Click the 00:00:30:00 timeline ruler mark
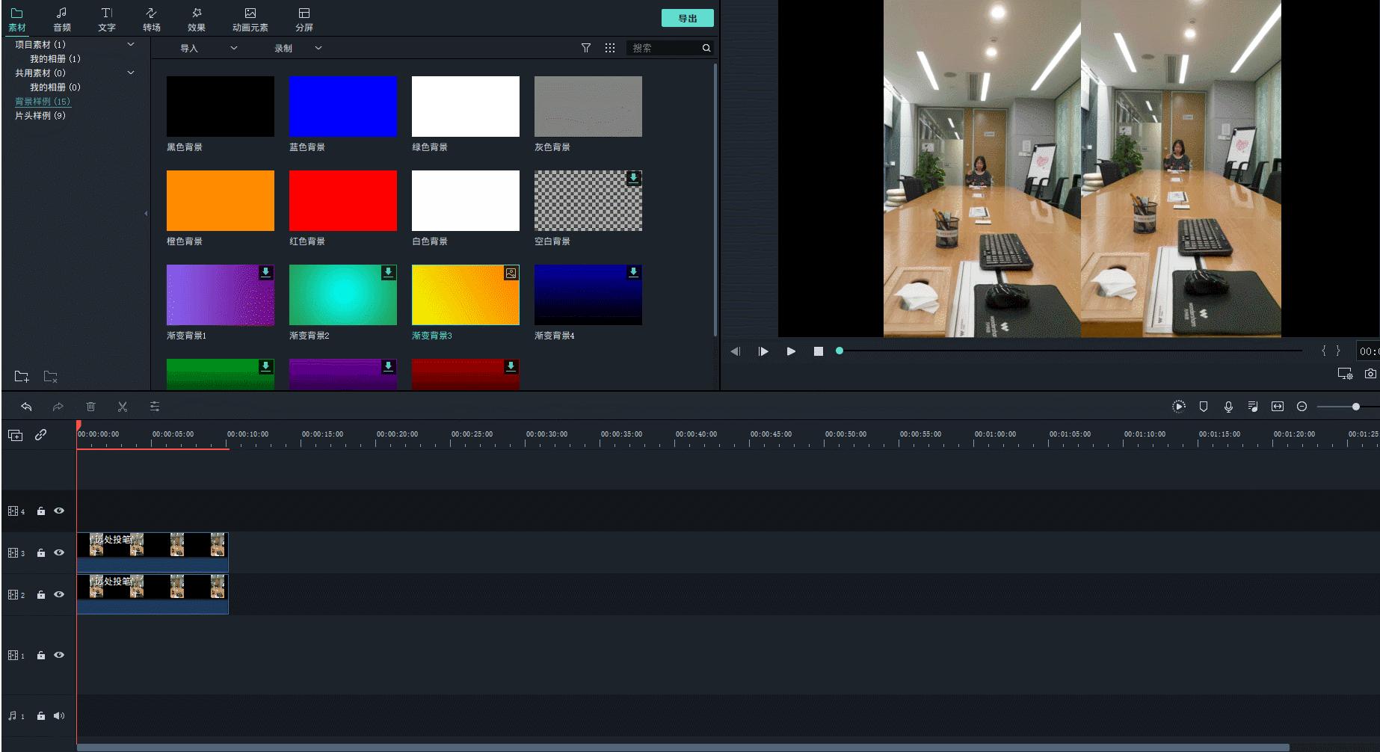1380x752 pixels. pos(546,434)
